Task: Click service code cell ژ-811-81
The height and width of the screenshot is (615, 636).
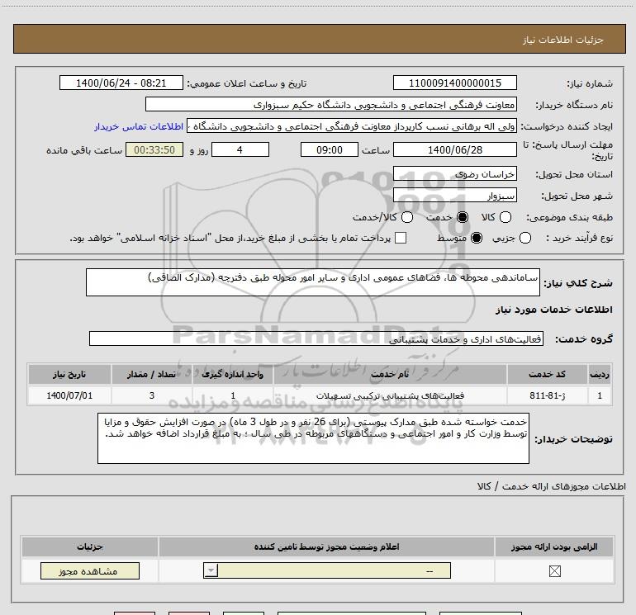Action: point(547,395)
